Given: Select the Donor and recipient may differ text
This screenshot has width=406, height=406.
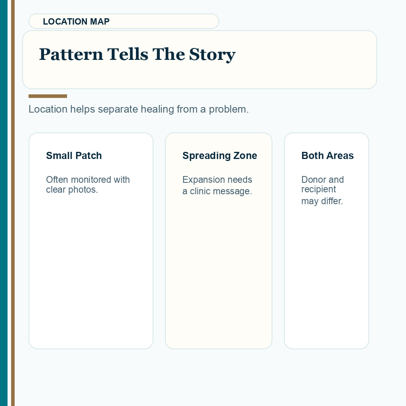Looking at the screenshot, I should click(322, 190).
